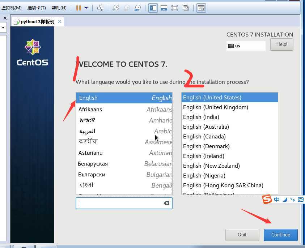Click the Quit button
305x248 pixels.
(x=242, y=235)
